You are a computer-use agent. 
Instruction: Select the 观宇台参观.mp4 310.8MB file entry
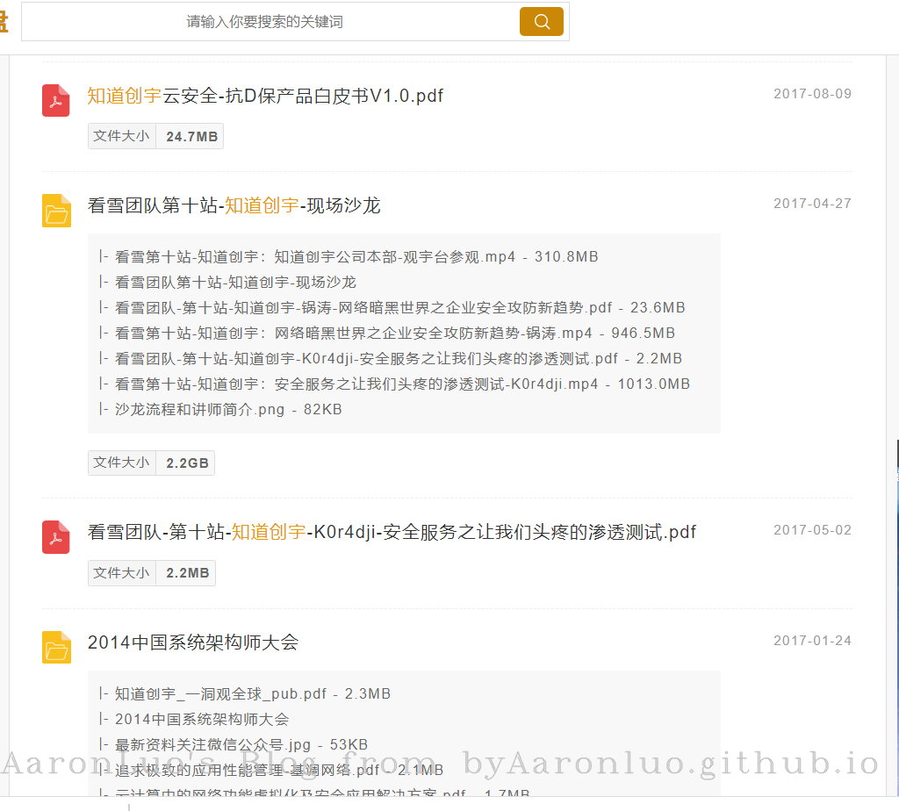356,257
